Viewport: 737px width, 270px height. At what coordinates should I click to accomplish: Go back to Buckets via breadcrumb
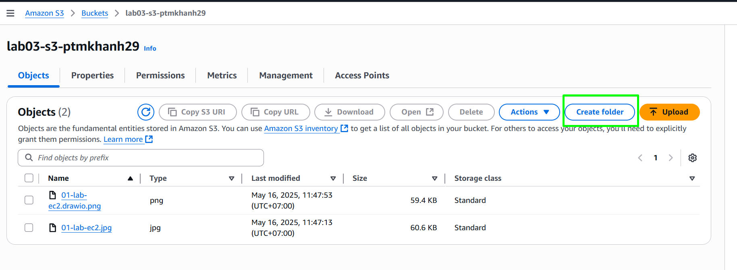coord(95,13)
